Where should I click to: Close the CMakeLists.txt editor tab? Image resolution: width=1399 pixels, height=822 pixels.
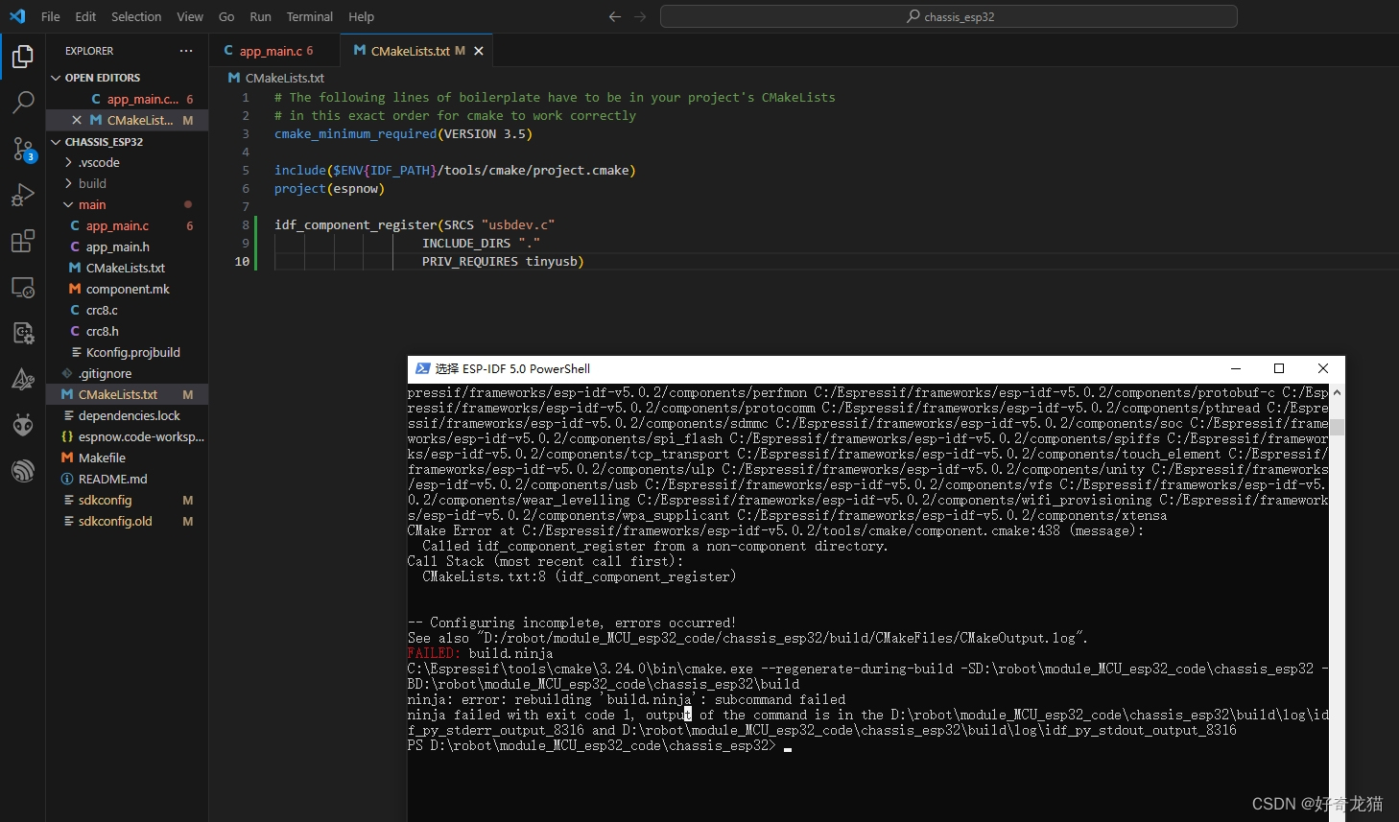click(479, 51)
